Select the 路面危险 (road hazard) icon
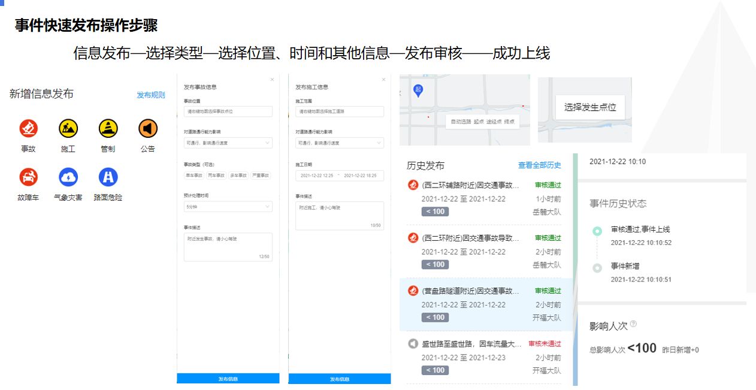 click(x=108, y=177)
